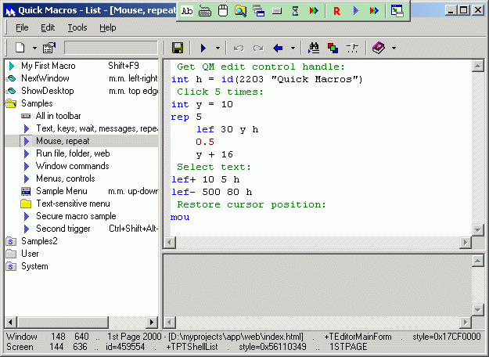Click the Find binoculars icon
Image resolution: width=489 pixels, height=357 pixels.
pos(314,48)
